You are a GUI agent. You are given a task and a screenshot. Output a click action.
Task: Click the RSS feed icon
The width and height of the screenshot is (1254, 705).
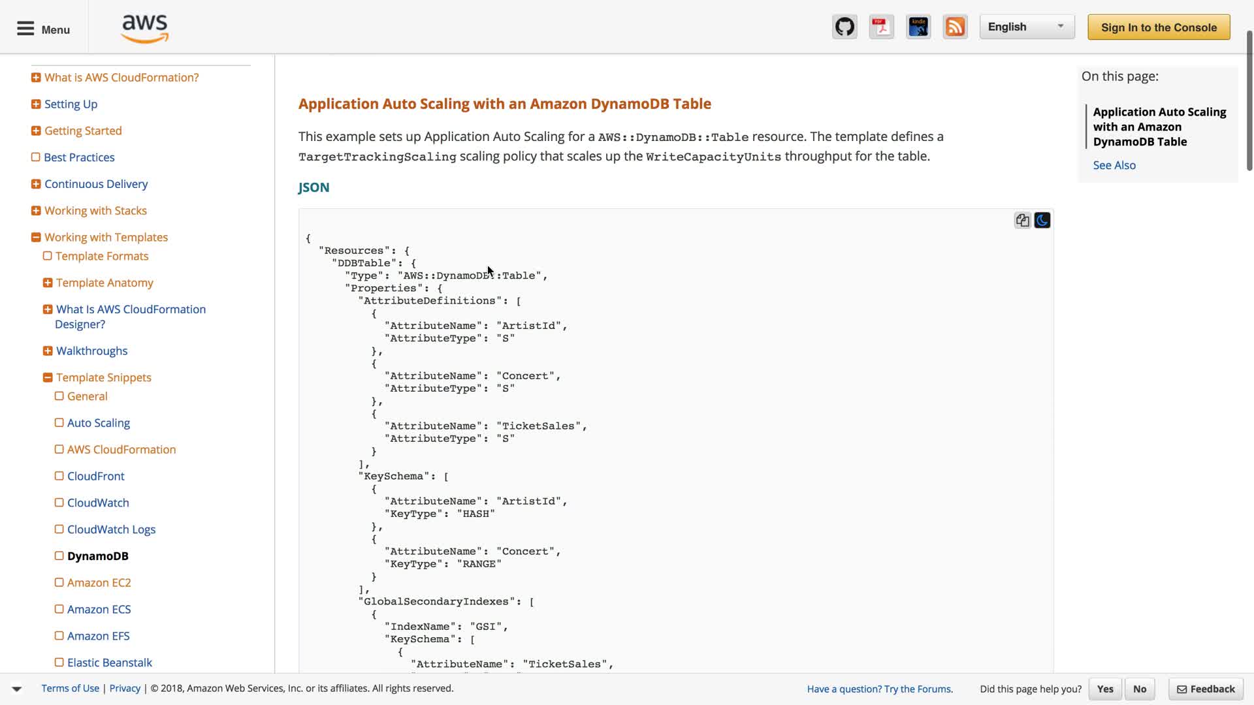[955, 27]
